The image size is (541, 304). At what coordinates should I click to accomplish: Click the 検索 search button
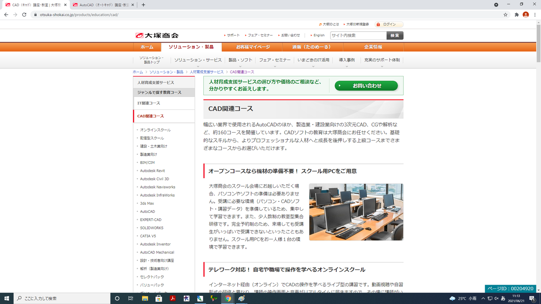pyautogui.click(x=395, y=35)
